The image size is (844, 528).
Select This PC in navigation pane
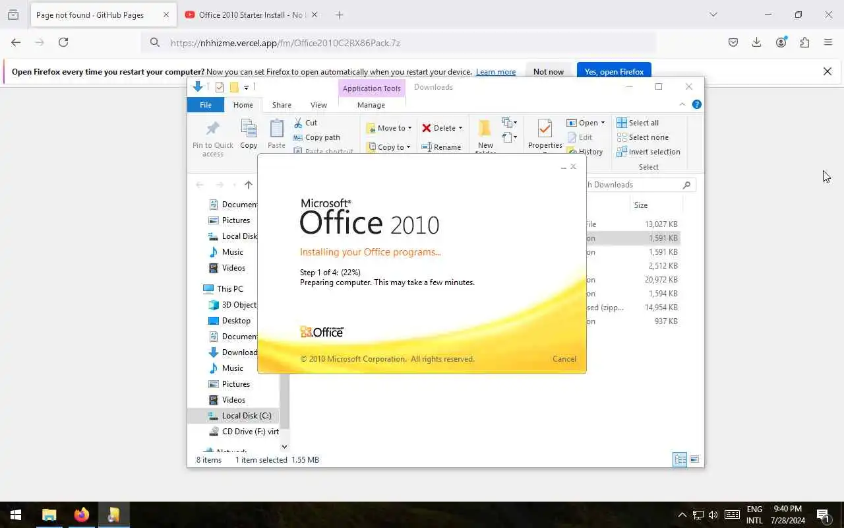(224, 289)
